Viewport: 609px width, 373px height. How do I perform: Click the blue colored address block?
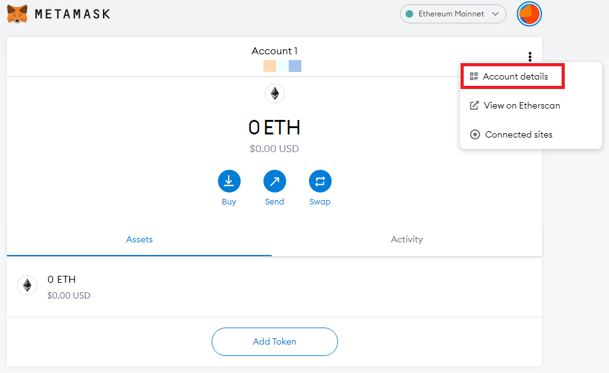pyautogui.click(x=295, y=66)
